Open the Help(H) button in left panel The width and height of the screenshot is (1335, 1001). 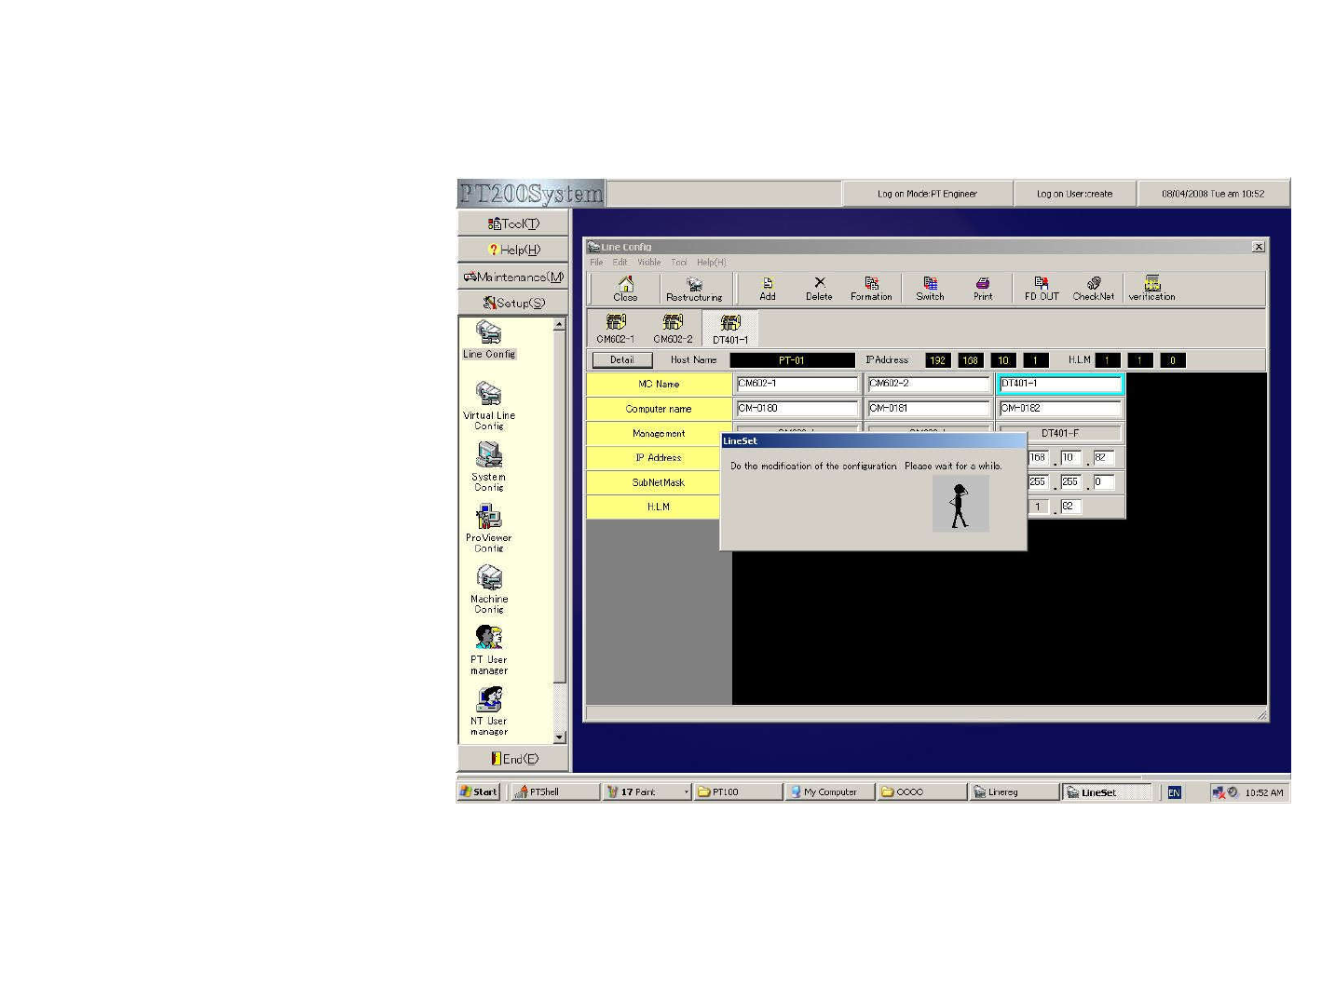(x=513, y=250)
